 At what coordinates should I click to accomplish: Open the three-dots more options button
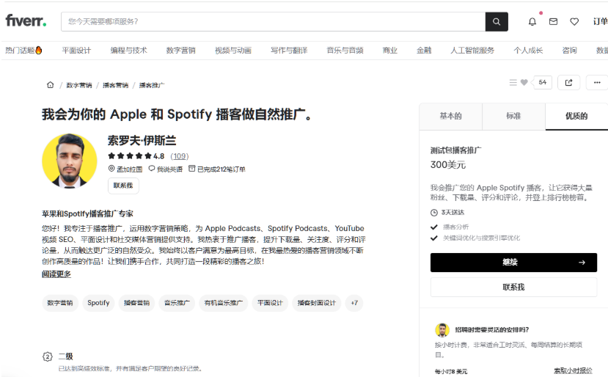(597, 82)
